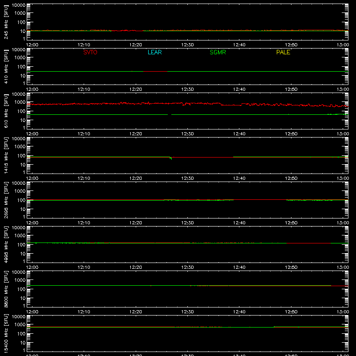The height and width of the screenshot is (356, 356).
Task: Click 12:10 tick label under 8800 MHz panel
Action: click(84, 312)
